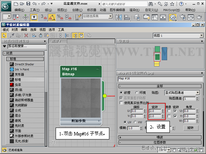Click the Align tool icon

(127, 17)
